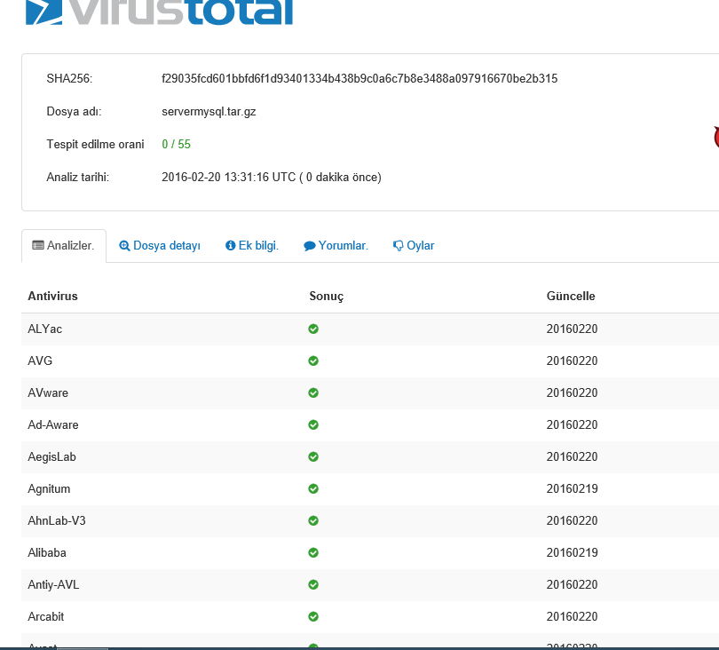Click the green check icon for AVware
Viewport: 719px width, 650px height.
click(x=313, y=392)
